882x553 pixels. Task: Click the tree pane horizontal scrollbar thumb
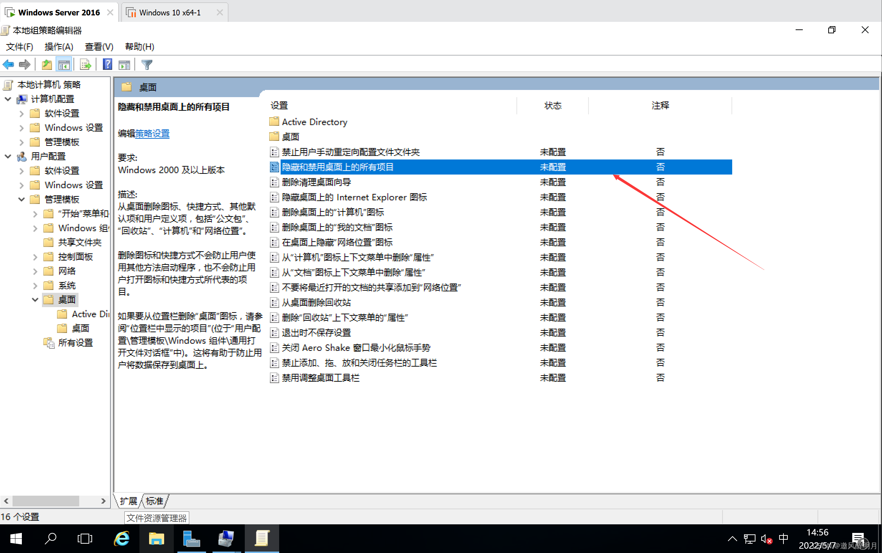[x=46, y=501]
